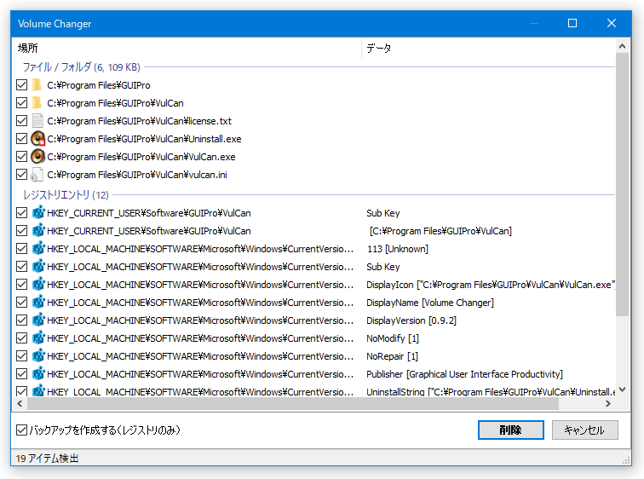Click the vertical scrollbar down arrow

622,390
